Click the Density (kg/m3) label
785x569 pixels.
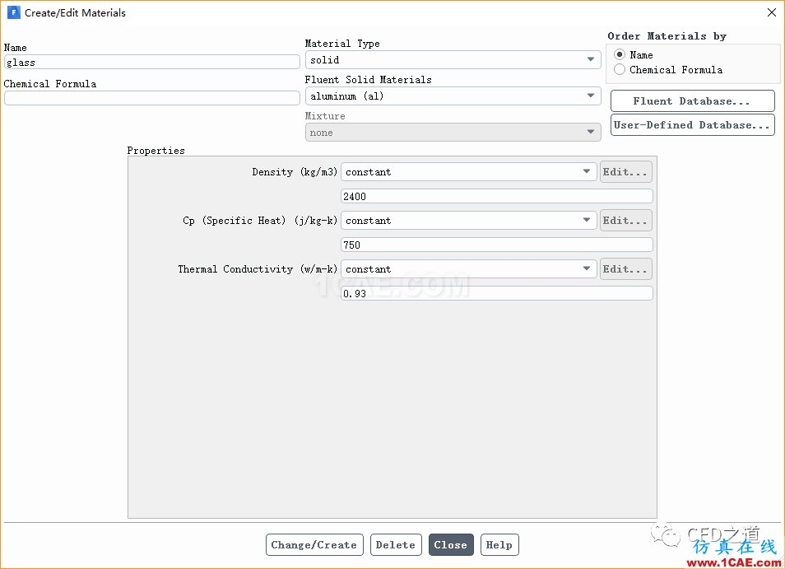[x=295, y=172]
